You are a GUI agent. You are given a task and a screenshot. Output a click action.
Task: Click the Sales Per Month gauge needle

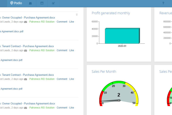pyautogui.click(x=110, y=100)
